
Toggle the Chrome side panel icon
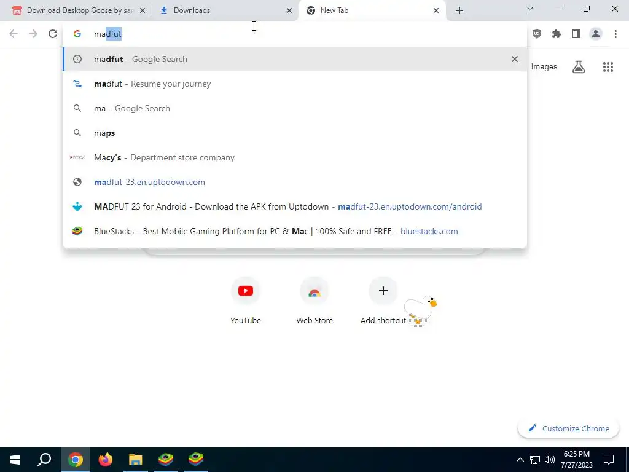pos(576,34)
